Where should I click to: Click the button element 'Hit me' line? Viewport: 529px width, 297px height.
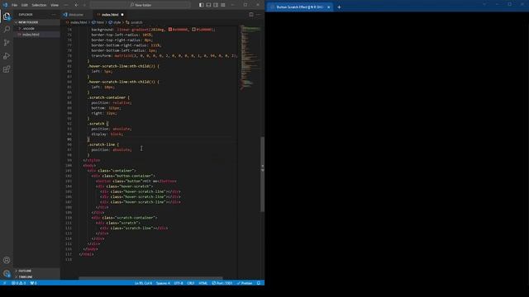(x=136, y=181)
